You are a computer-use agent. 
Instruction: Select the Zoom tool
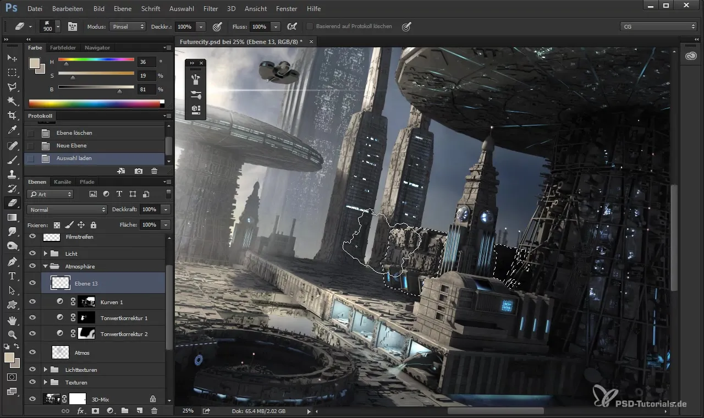(12, 334)
